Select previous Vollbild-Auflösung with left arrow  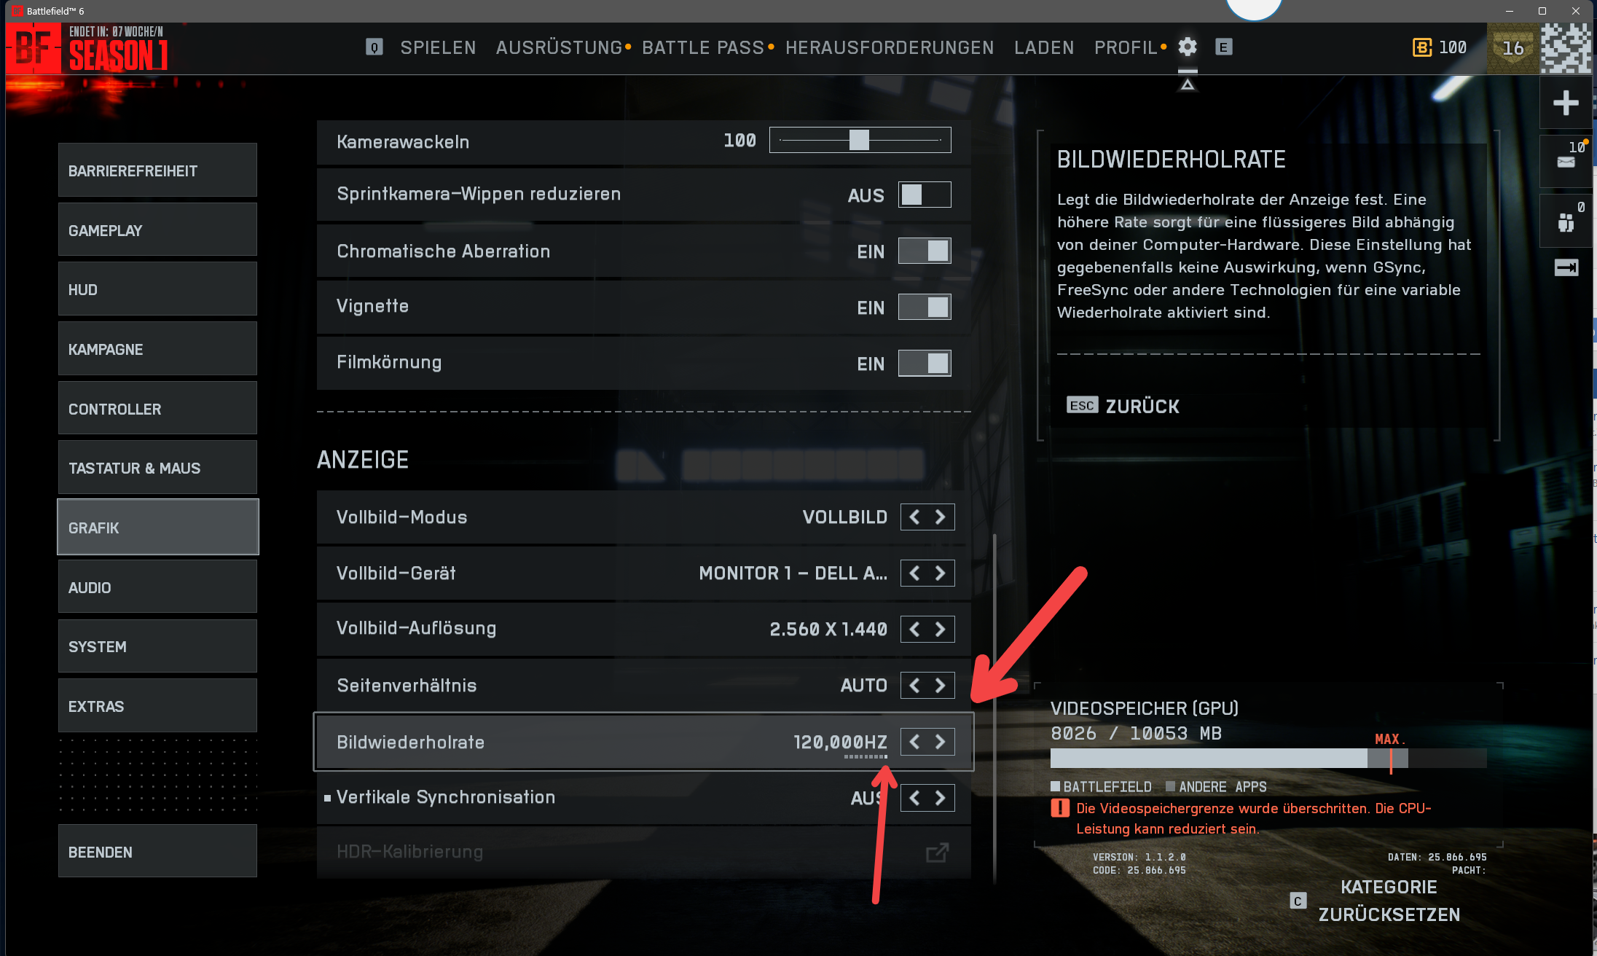click(914, 629)
